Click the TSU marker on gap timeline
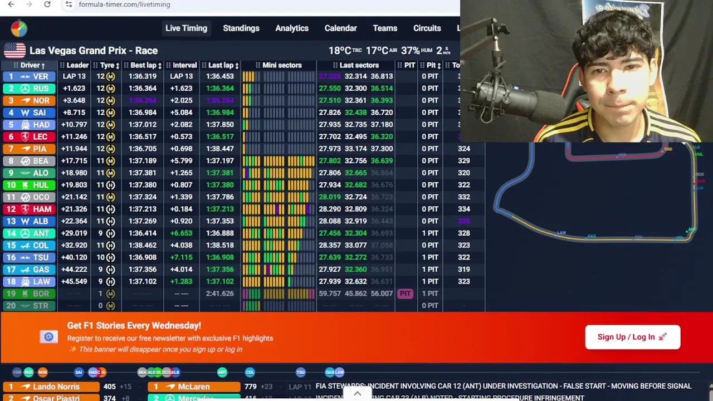 (300, 372)
